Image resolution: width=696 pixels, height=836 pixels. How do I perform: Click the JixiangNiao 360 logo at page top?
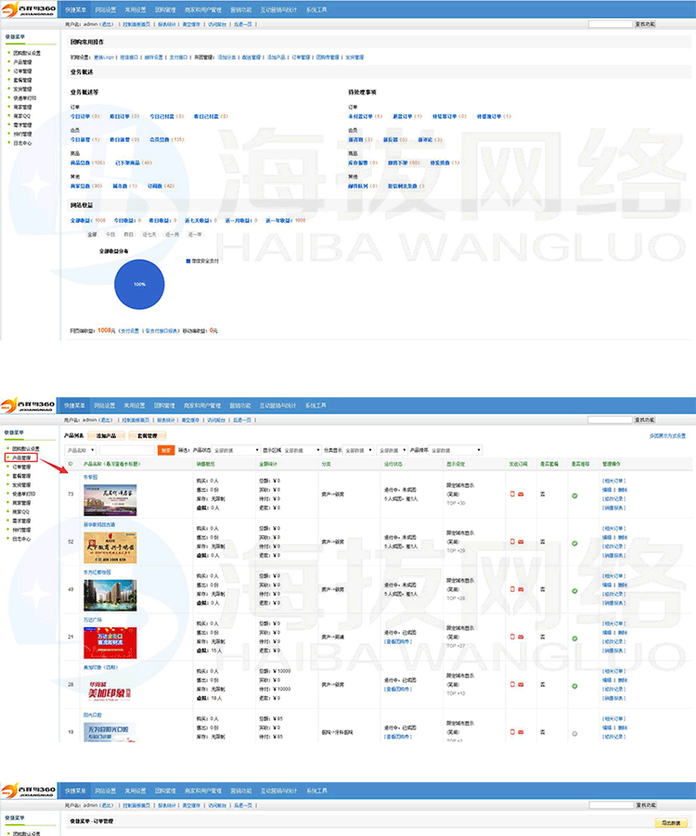(x=29, y=11)
